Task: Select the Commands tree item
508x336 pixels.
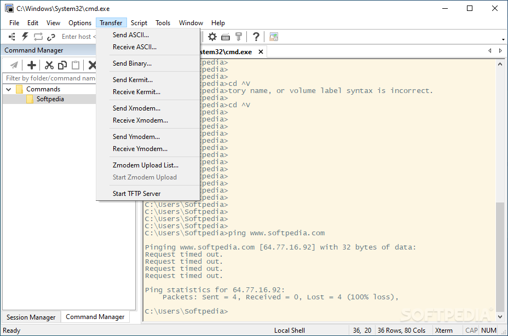Action: [x=43, y=89]
